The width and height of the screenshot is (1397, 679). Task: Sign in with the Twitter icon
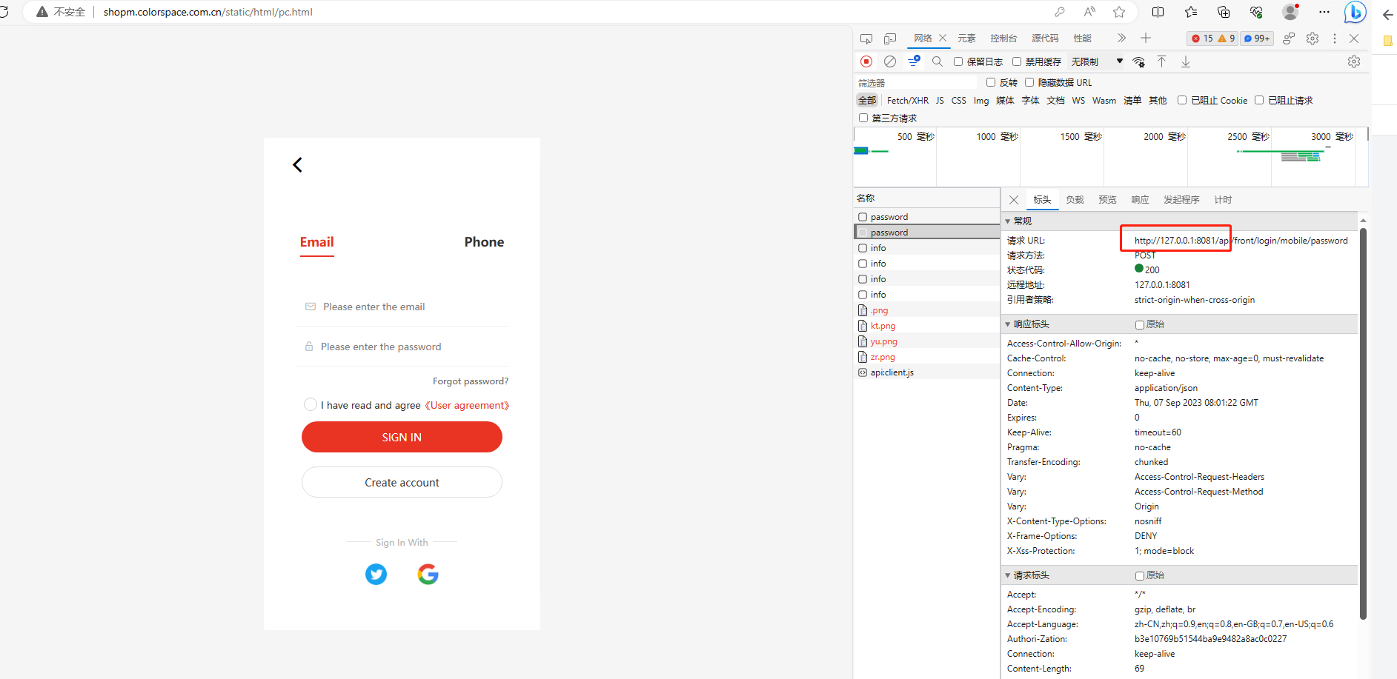click(x=376, y=574)
